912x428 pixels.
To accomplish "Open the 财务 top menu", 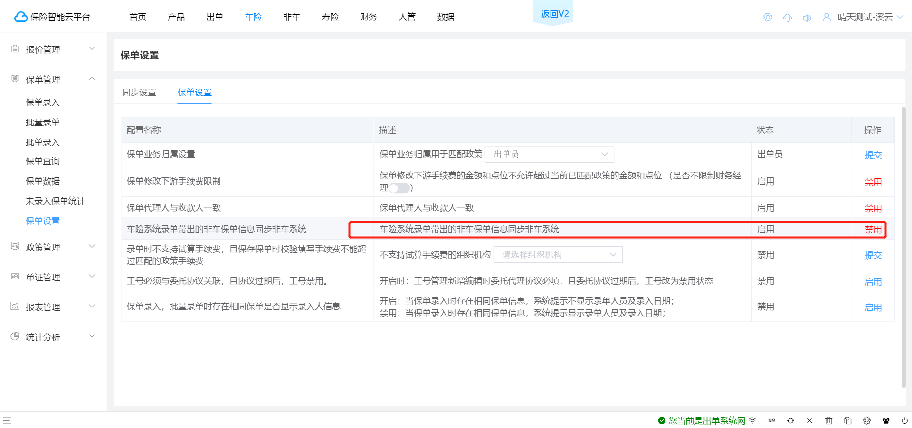I will 369,17.
